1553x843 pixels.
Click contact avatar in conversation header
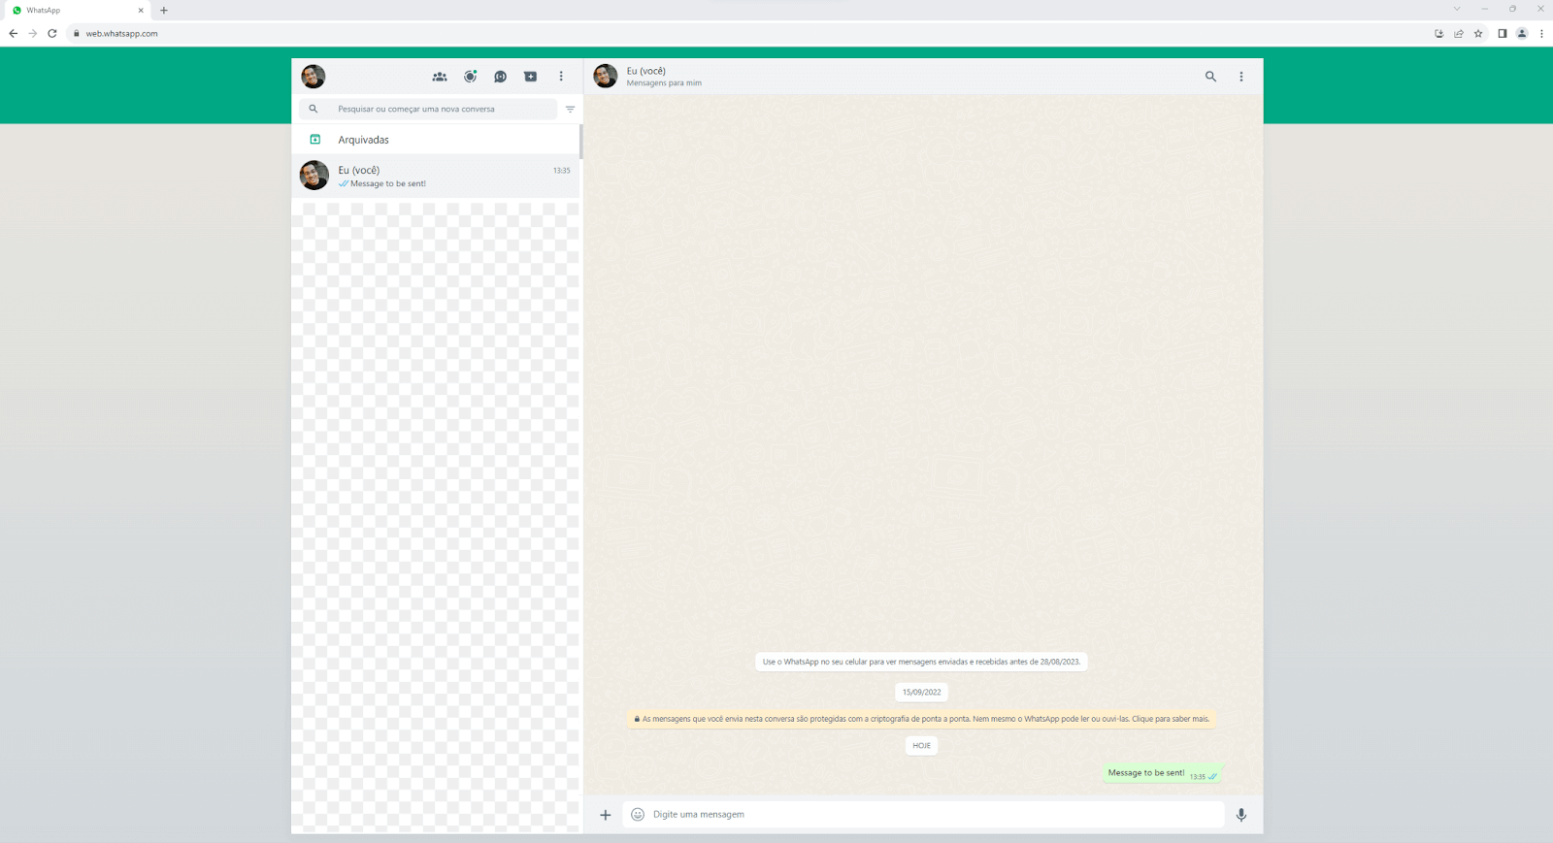tap(606, 77)
